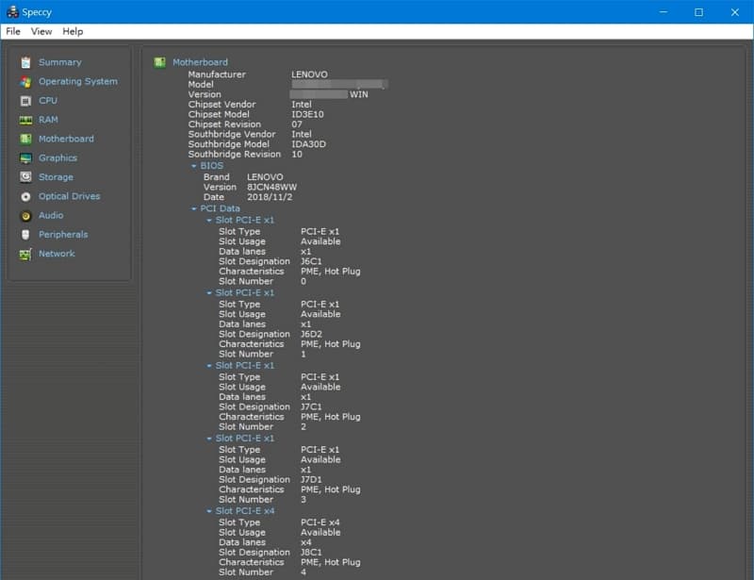Viewport: 754px width, 580px height.
Task: Select the Slot Designation value J7D1
Action: click(311, 479)
